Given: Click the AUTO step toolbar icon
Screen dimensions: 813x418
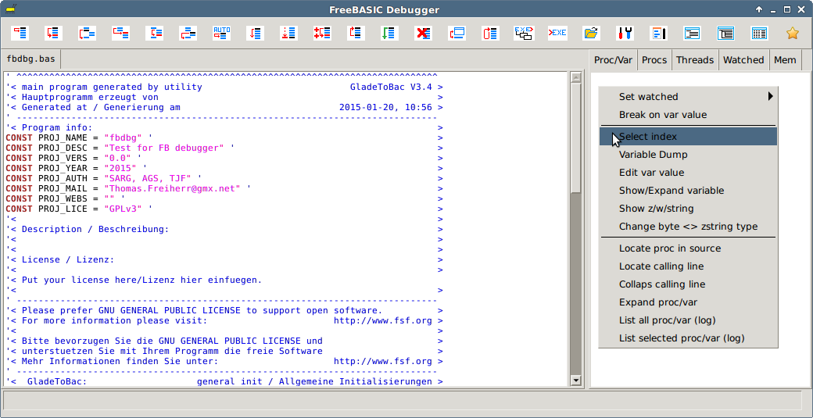Looking at the screenshot, I should 222,33.
